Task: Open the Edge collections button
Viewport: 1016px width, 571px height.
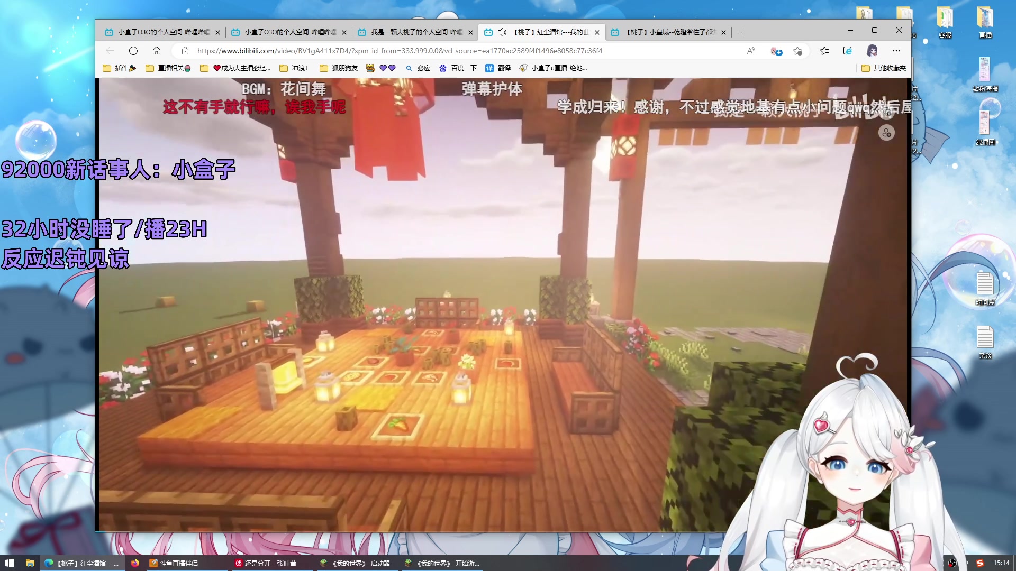Action: coord(848,51)
